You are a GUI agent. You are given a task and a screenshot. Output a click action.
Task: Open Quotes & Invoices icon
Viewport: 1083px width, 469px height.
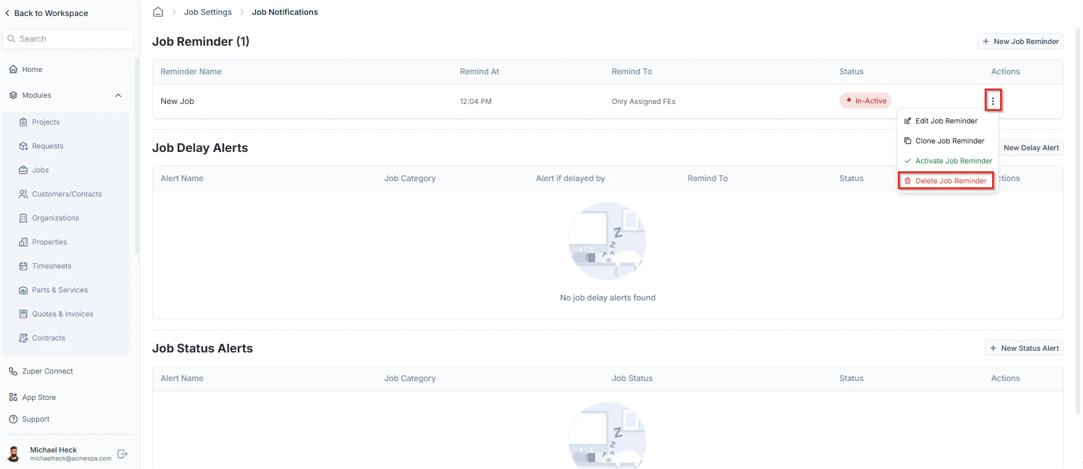23,314
